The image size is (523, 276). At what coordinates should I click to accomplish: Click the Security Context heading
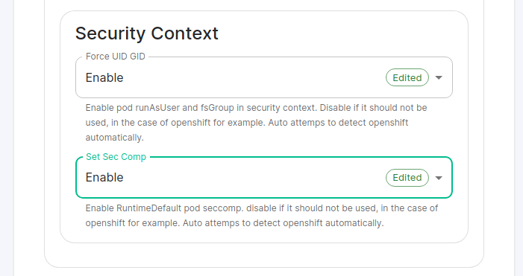point(147,33)
